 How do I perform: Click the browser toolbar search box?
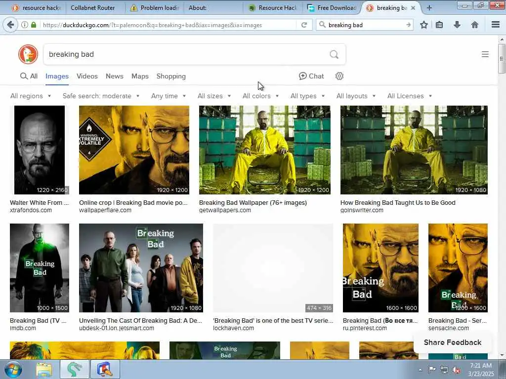point(366,25)
